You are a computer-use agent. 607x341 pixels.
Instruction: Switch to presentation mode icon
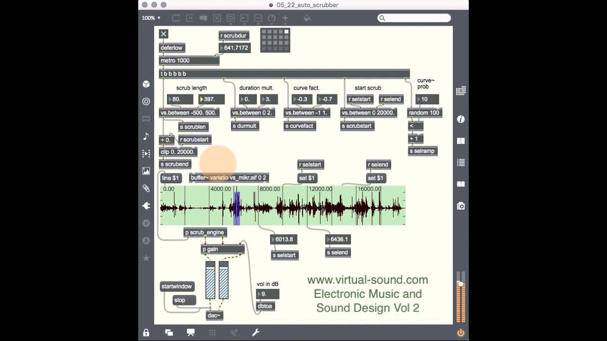(x=191, y=332)
